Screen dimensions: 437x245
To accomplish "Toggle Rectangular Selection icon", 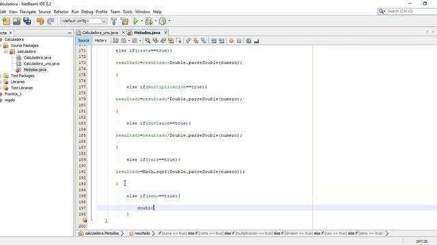I will pos(179,41).
